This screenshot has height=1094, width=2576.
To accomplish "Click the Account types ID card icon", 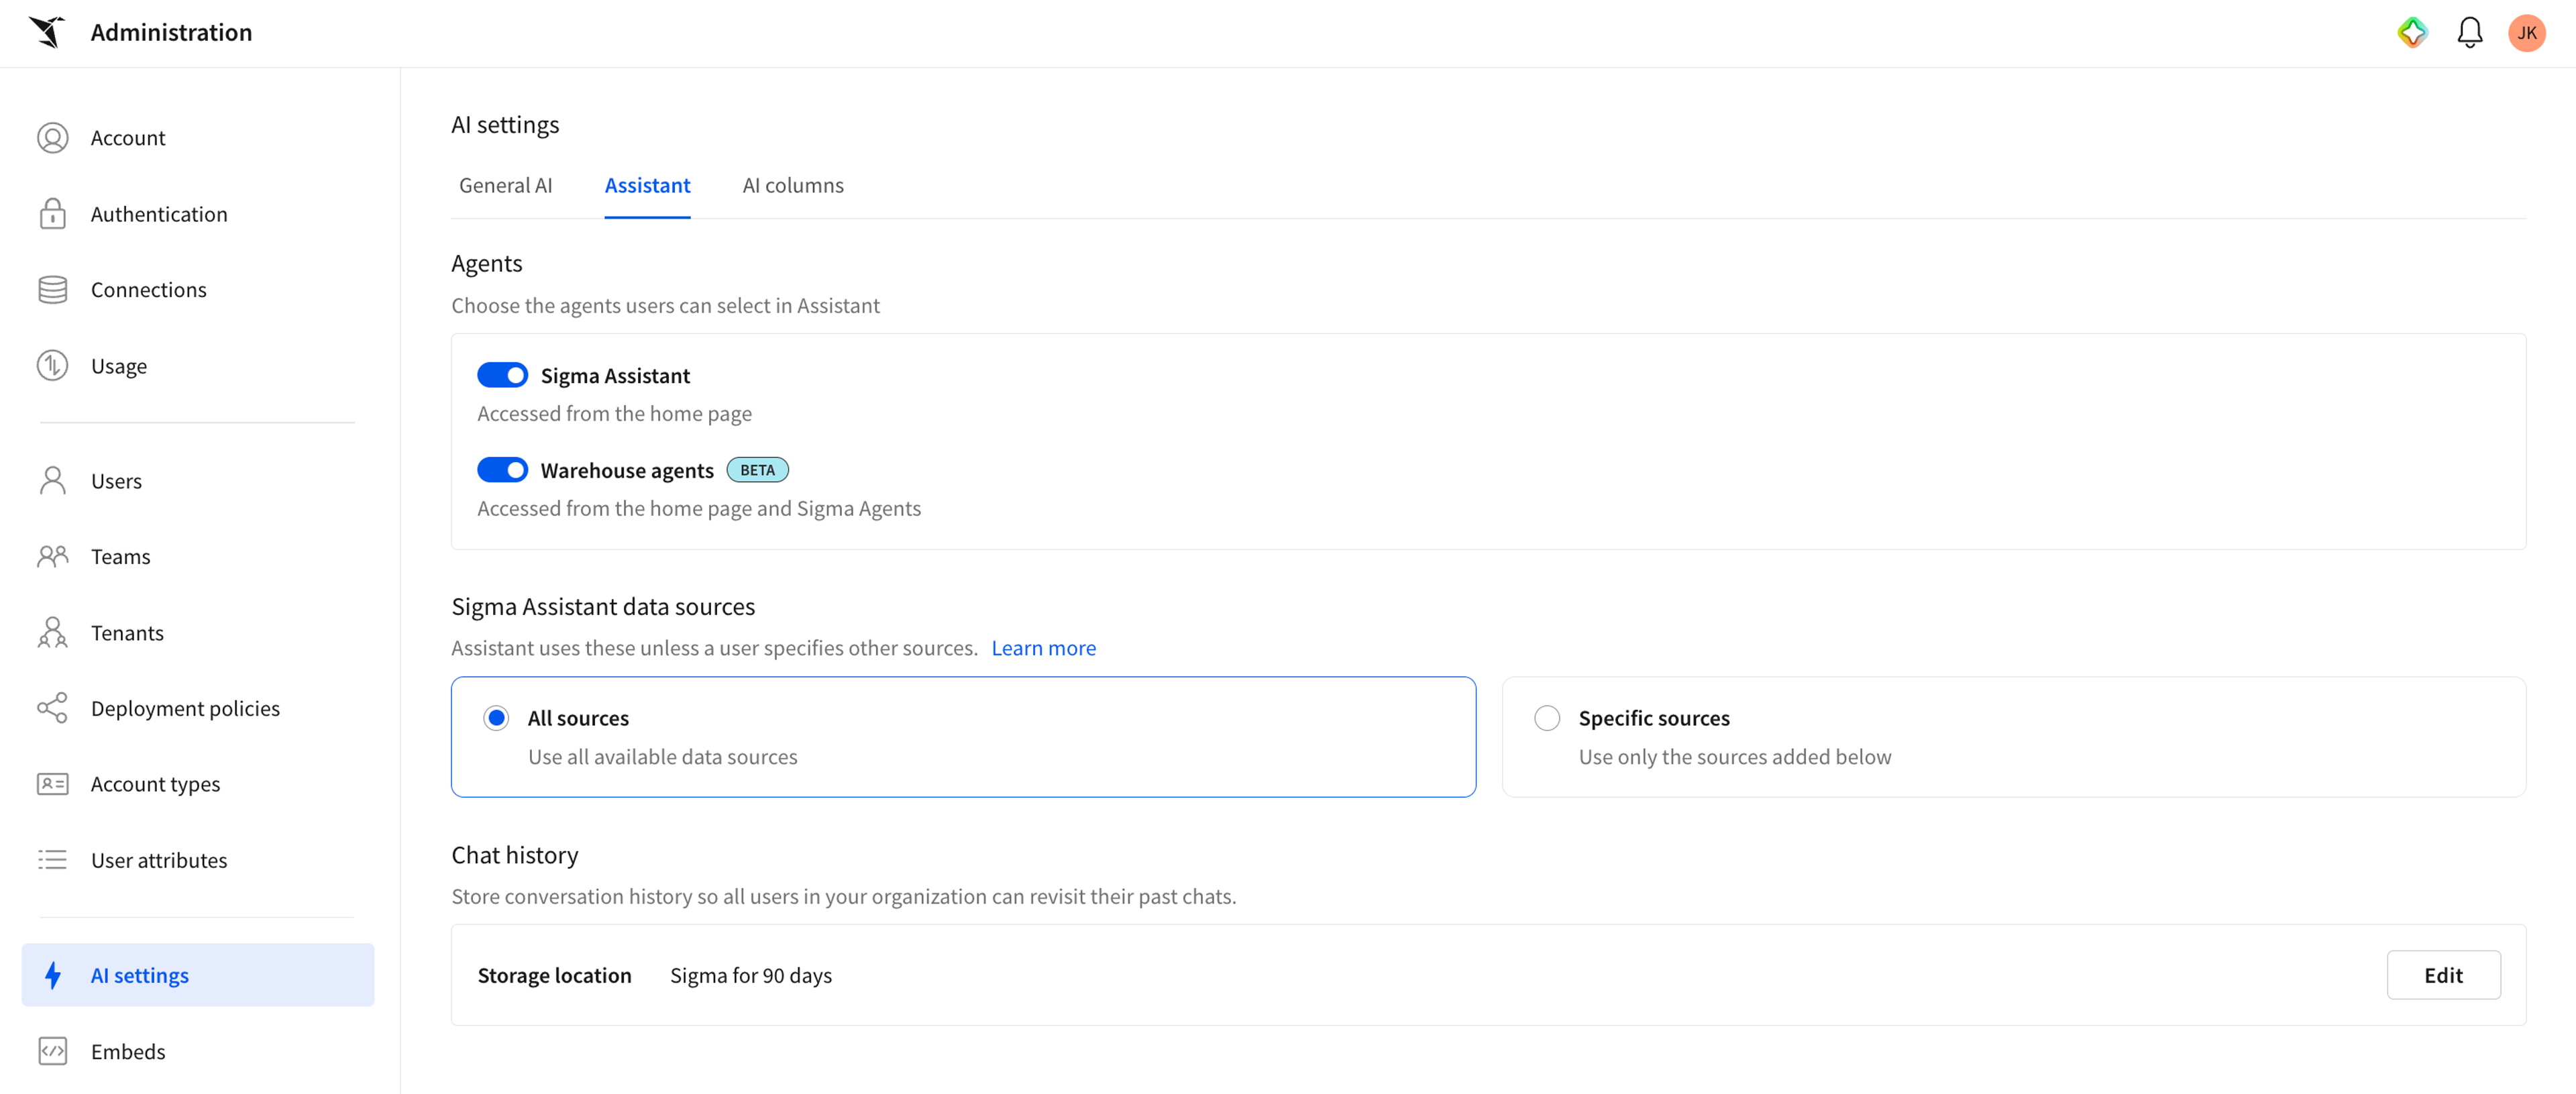I will 53,784.
